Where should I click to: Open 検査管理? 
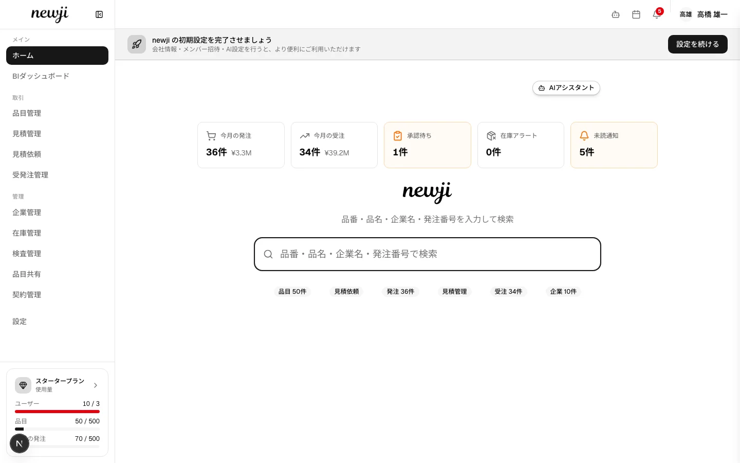tap(57, 254)
